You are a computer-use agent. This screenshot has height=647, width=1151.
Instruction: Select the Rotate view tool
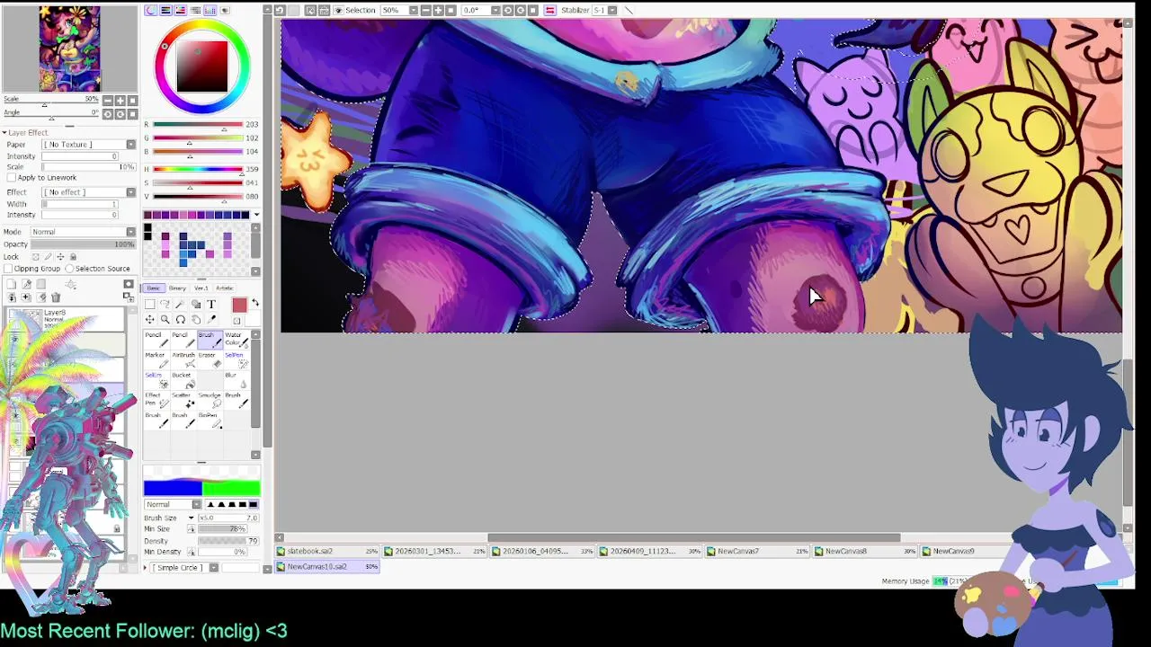pos(180,319)
